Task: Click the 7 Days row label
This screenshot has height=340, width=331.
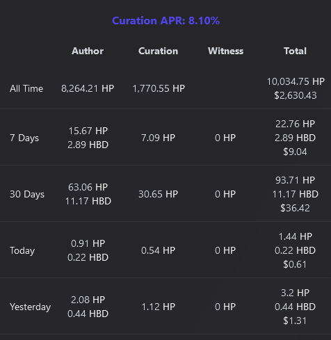Action: coord(24,138)
